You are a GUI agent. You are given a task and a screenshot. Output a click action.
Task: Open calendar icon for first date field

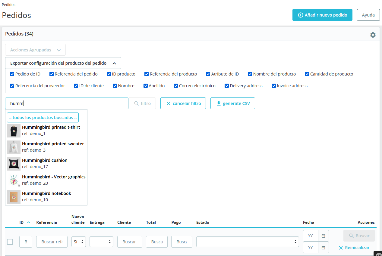(x=323, y=236)
